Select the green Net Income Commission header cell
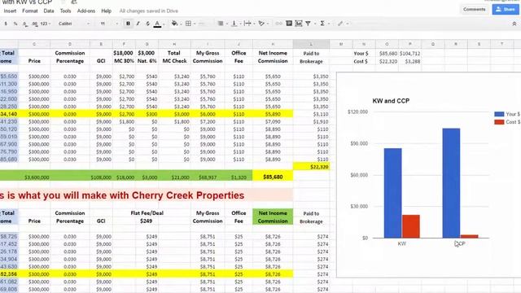The height and width of the screenshot is (293, 521). click(273, 217)
